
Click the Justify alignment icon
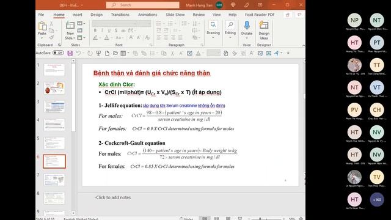180,38
